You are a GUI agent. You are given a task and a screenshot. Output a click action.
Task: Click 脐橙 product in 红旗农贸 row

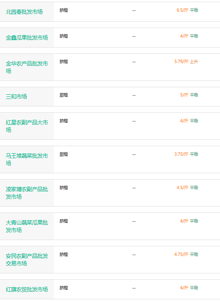[x=64, y=288]
